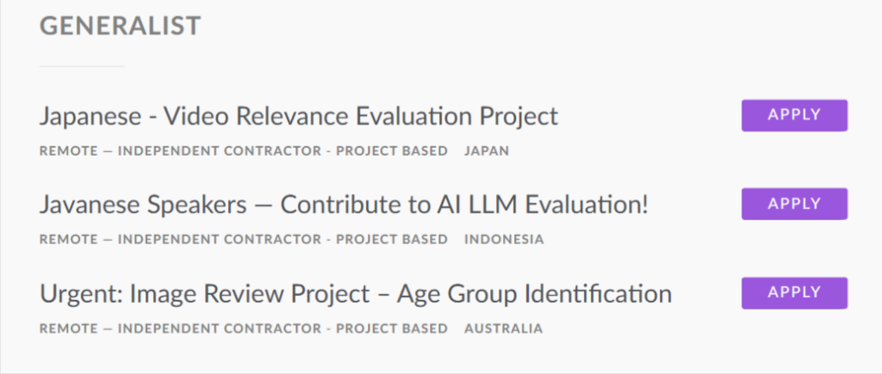Click INDEPENDENT CONTRACTOR text under Image Review
Image resolution: width=882 pixels, height=374 pixels.
[x=220, y=328]
